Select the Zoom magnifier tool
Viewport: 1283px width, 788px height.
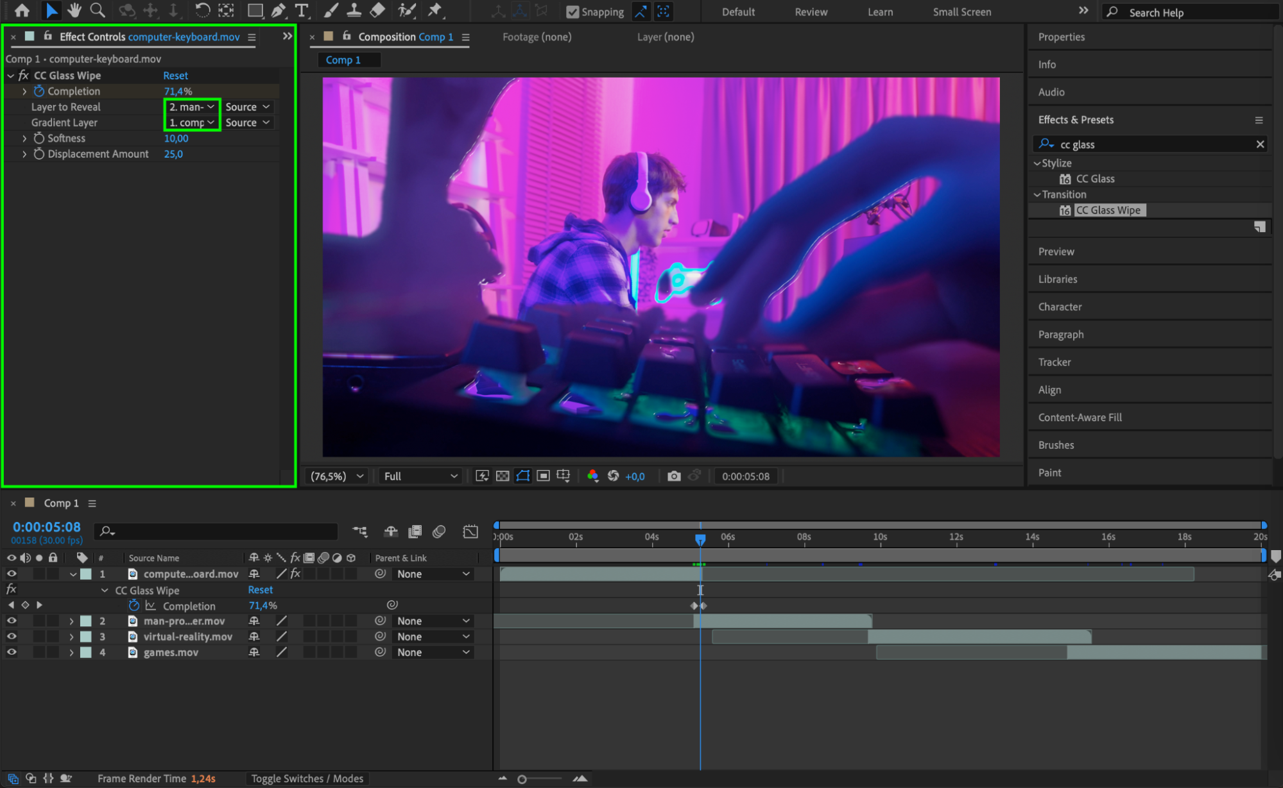tap(98, 10)
